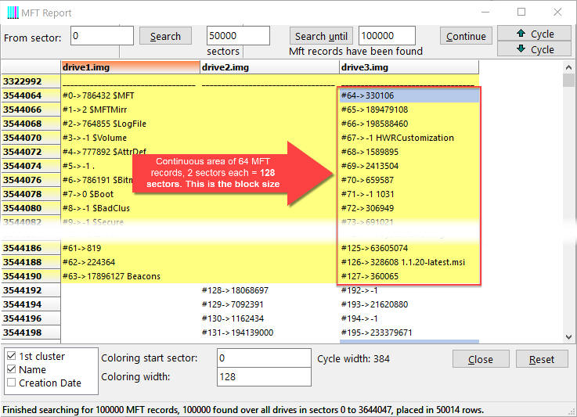Image resolution: width=577 pixels, height=417 pixels.
Task: Click the Search button
Action: [165, 36]
